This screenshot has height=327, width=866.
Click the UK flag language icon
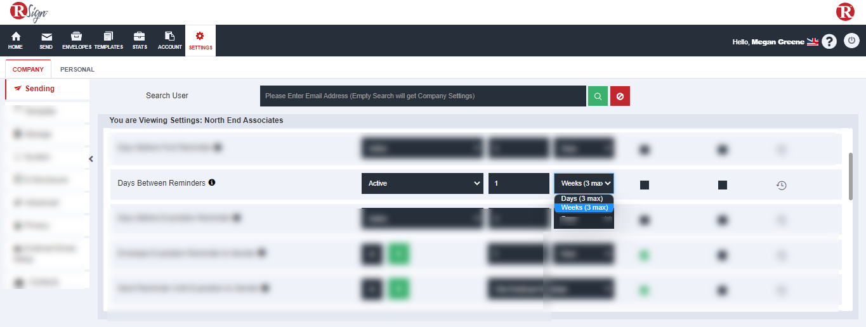[813, 42]
